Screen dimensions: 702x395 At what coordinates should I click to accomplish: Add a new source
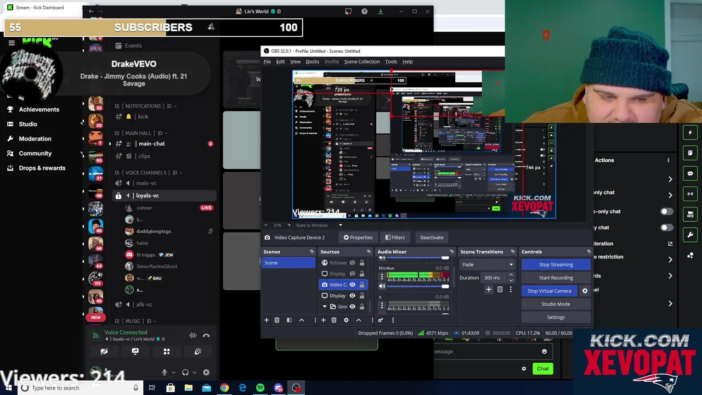click(324, 320)
